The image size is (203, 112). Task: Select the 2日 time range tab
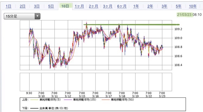click(x=23, y=6)
